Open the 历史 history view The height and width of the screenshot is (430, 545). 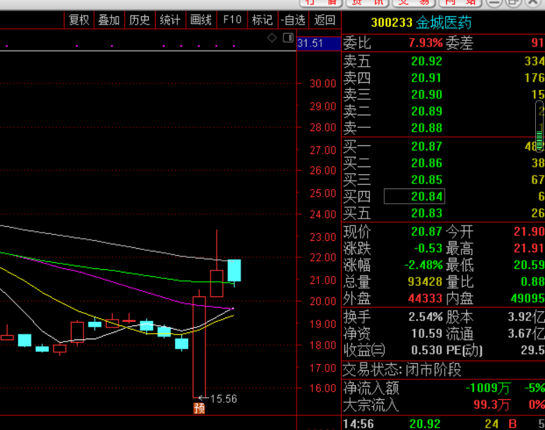[x=140, y=20]
